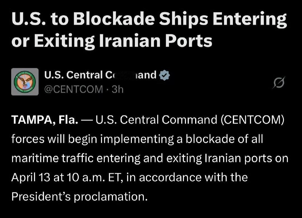Image resolution: width=302 pixels, height=218 pixels.
Task: Click the President's proclamation text
Action: point(79,197)
